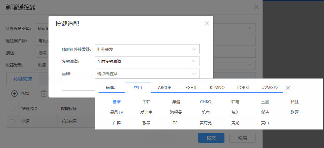Close the 按键适配 dialog
Viewport: 324px width, 148px height.
point(207,23)
